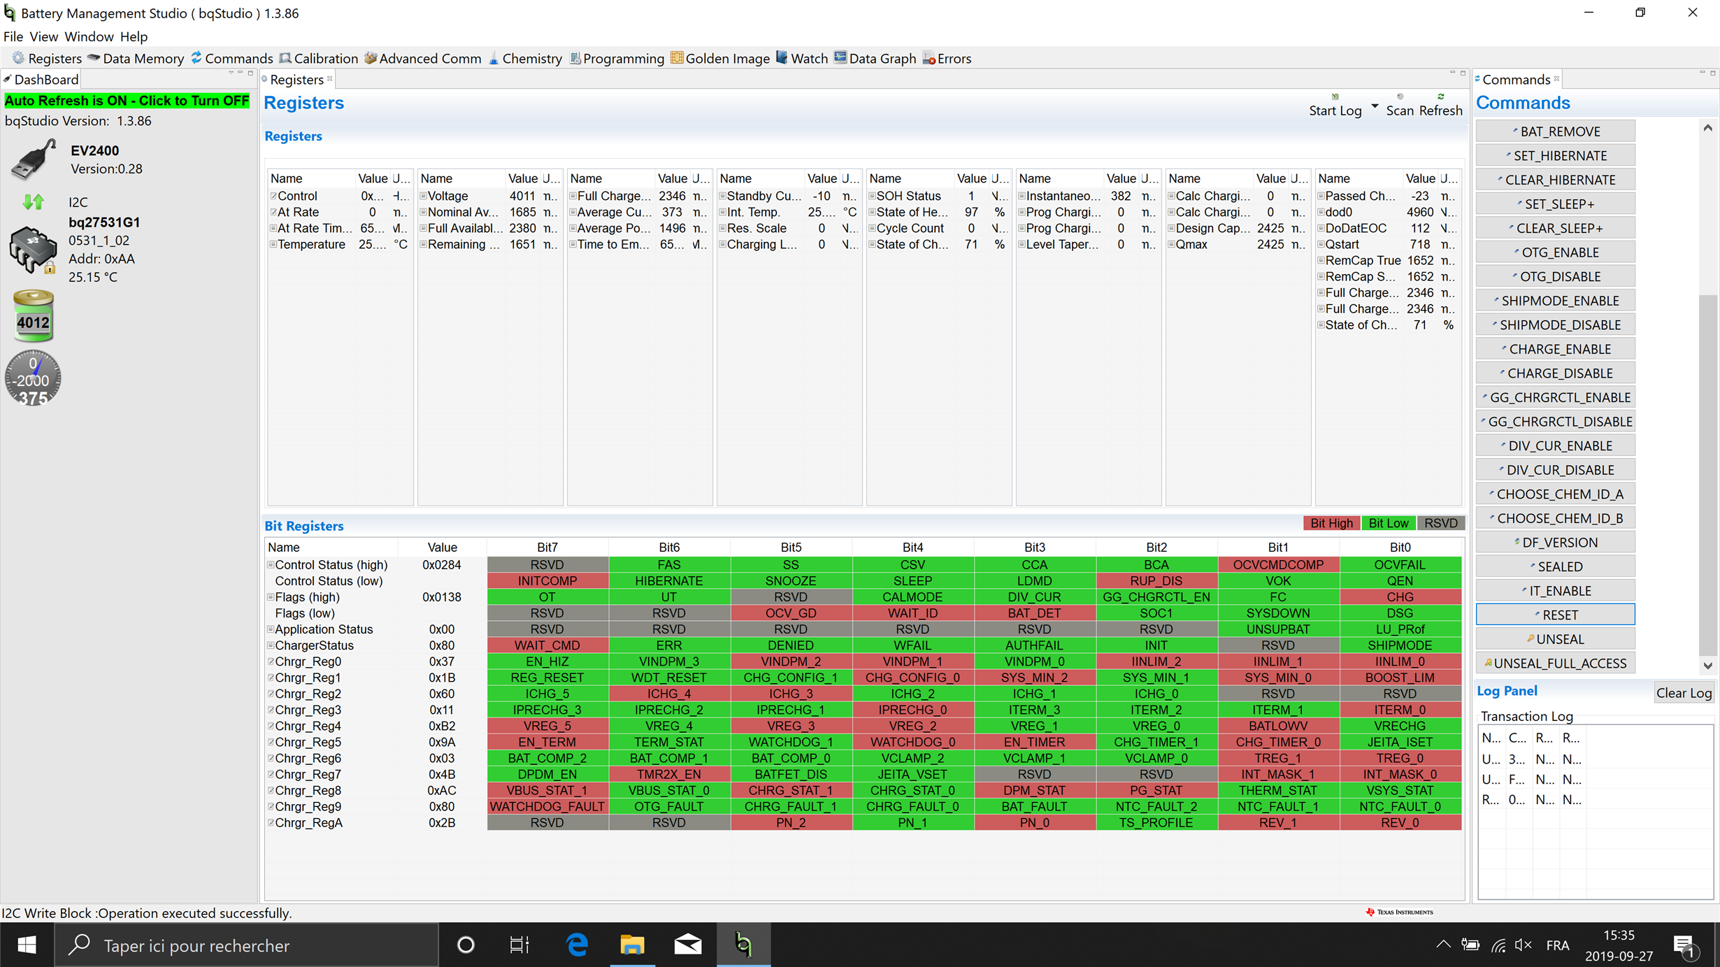The image size is (1720, 967).
Task: Open Start Log dropdown arrow
Action: (1375, 107)
